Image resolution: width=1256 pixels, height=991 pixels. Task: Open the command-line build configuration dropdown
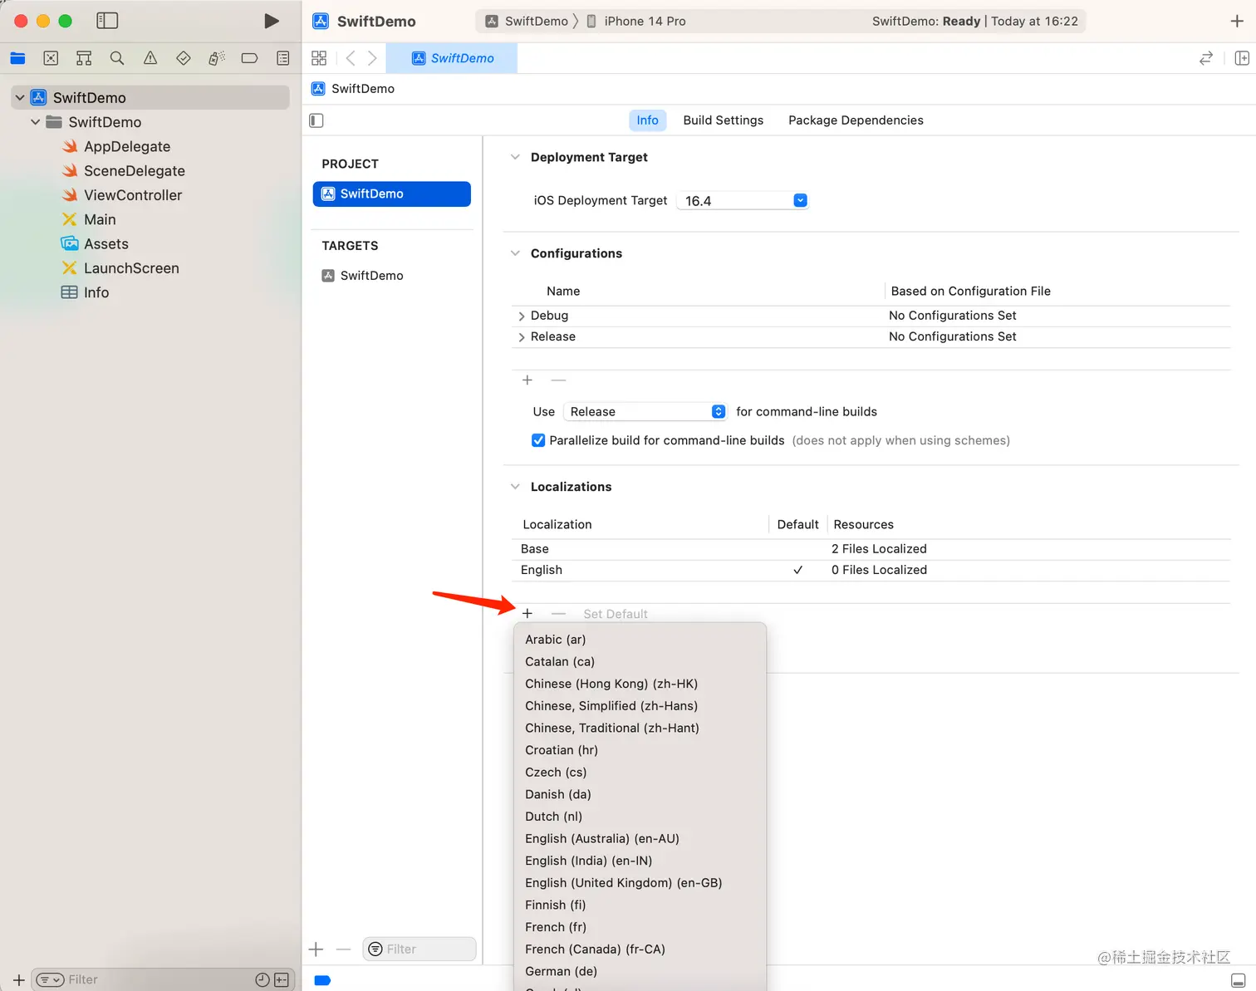(645, 411)
